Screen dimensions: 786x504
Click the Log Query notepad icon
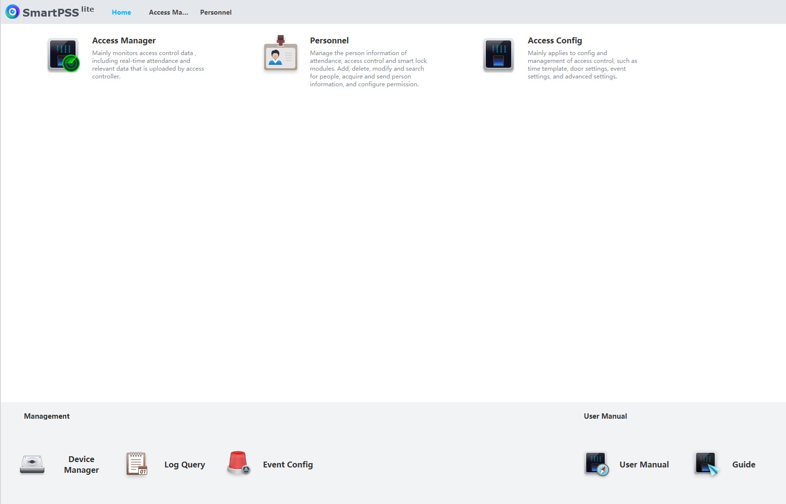point(136,464)
